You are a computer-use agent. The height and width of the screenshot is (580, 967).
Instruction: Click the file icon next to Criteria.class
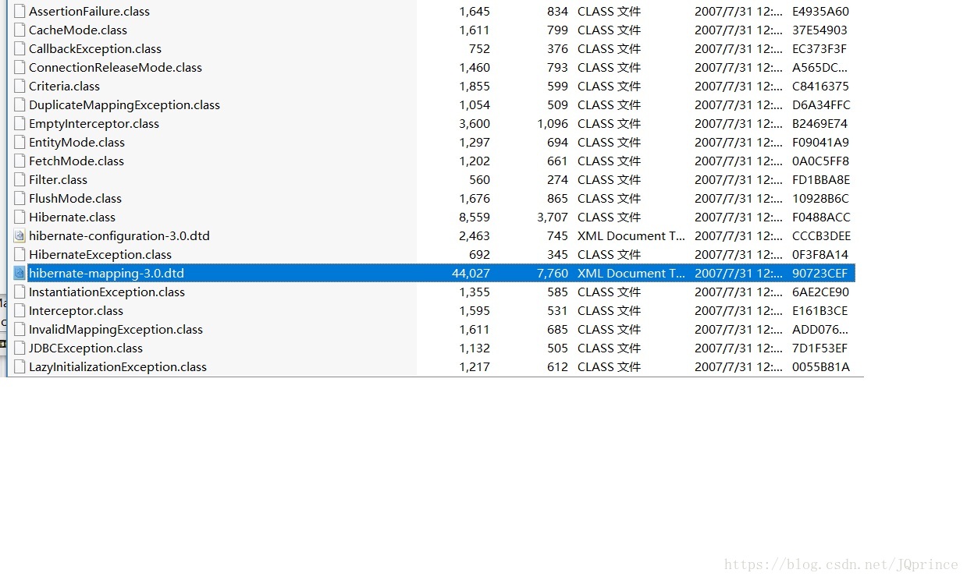click(19, 86)
